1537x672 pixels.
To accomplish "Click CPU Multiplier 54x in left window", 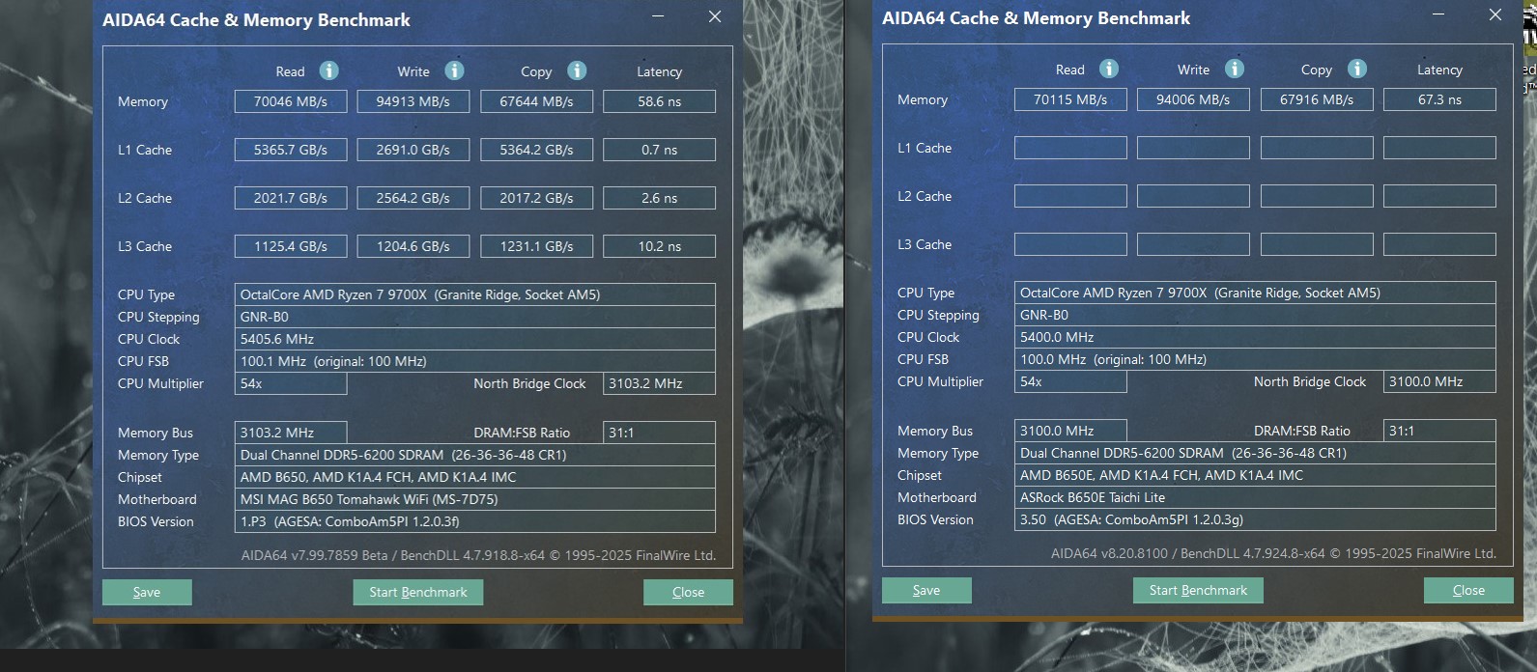I will pyautogui.click(x=291, y=383).
